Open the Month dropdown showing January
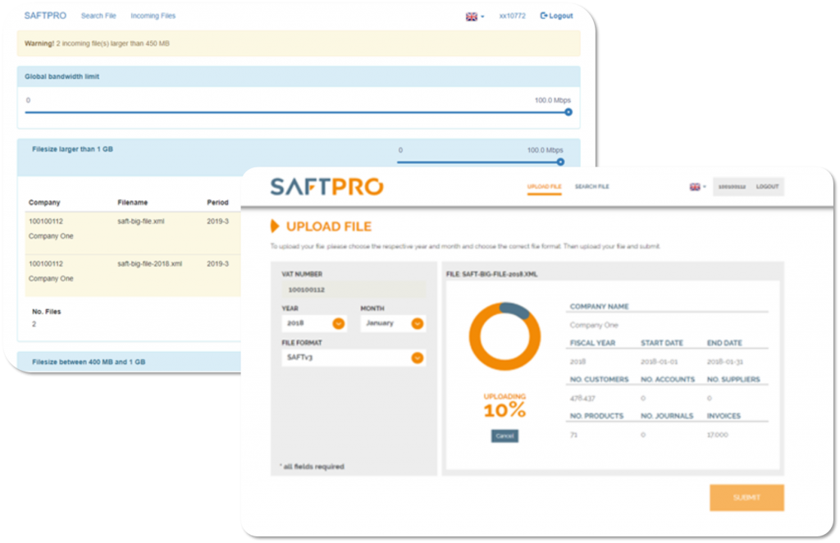Viewport: 840px width, 543px height. click(x=393, y=323)
